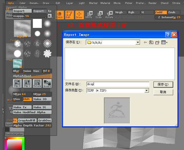The width and height of the screenshot is (184, 150).
Task: Open the Layer menu
Action: [x=70, y=3]
